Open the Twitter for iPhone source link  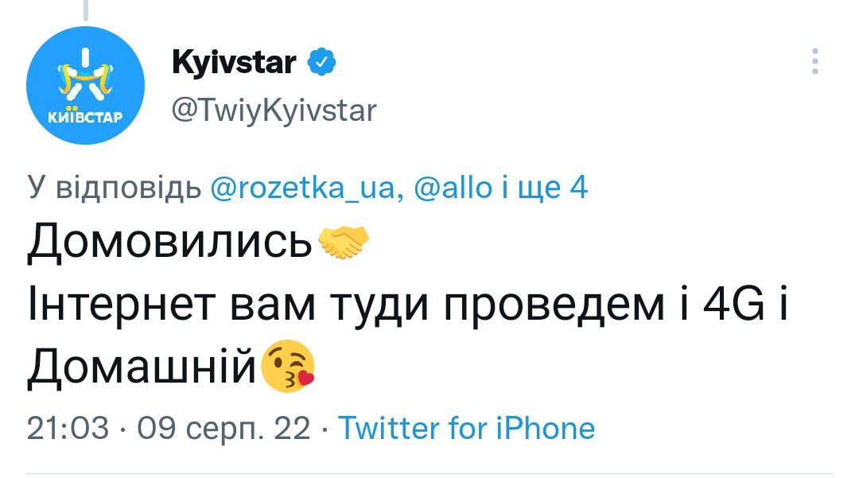click(467, 429)
